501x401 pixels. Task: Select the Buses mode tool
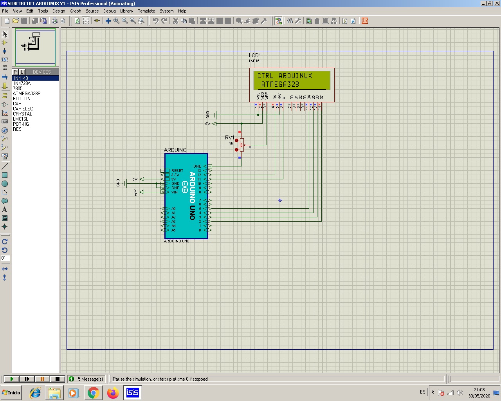[5, 77]
